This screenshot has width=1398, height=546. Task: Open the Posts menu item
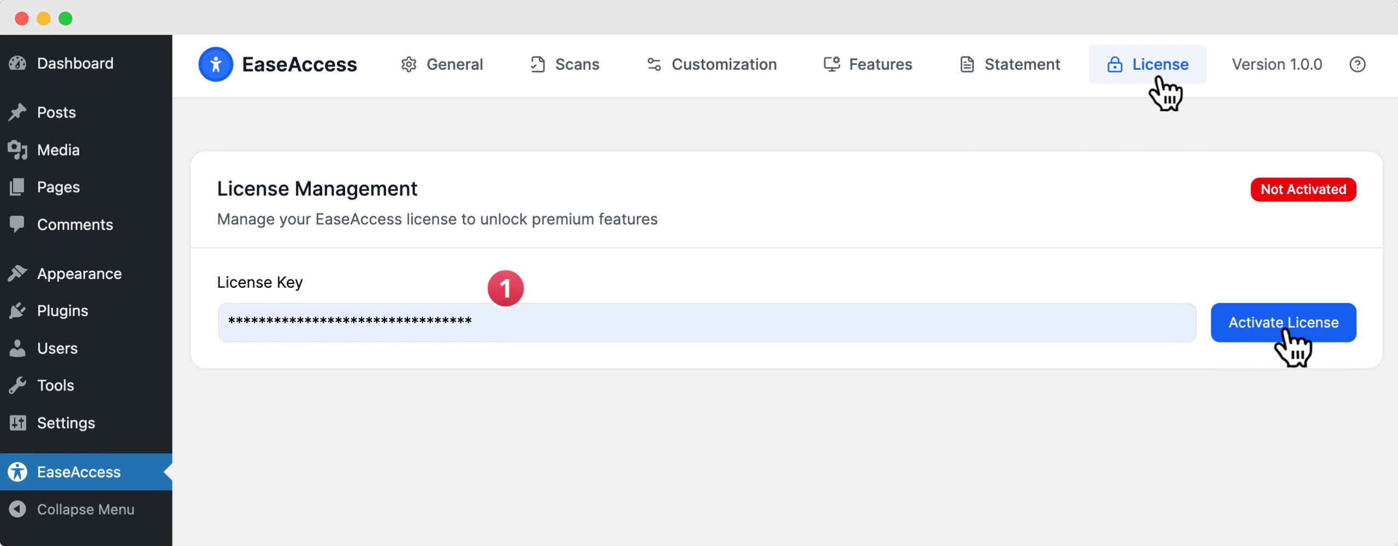coord(56,112)
